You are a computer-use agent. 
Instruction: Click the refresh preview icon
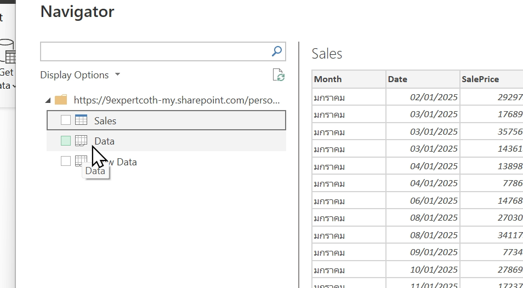coord(278,75)
